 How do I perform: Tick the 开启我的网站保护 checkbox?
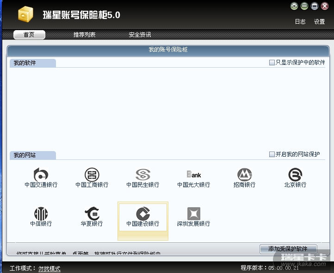pos(272,154)
